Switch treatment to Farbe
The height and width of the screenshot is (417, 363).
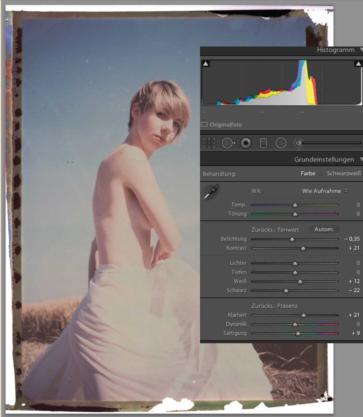click(x=308, y=174)
